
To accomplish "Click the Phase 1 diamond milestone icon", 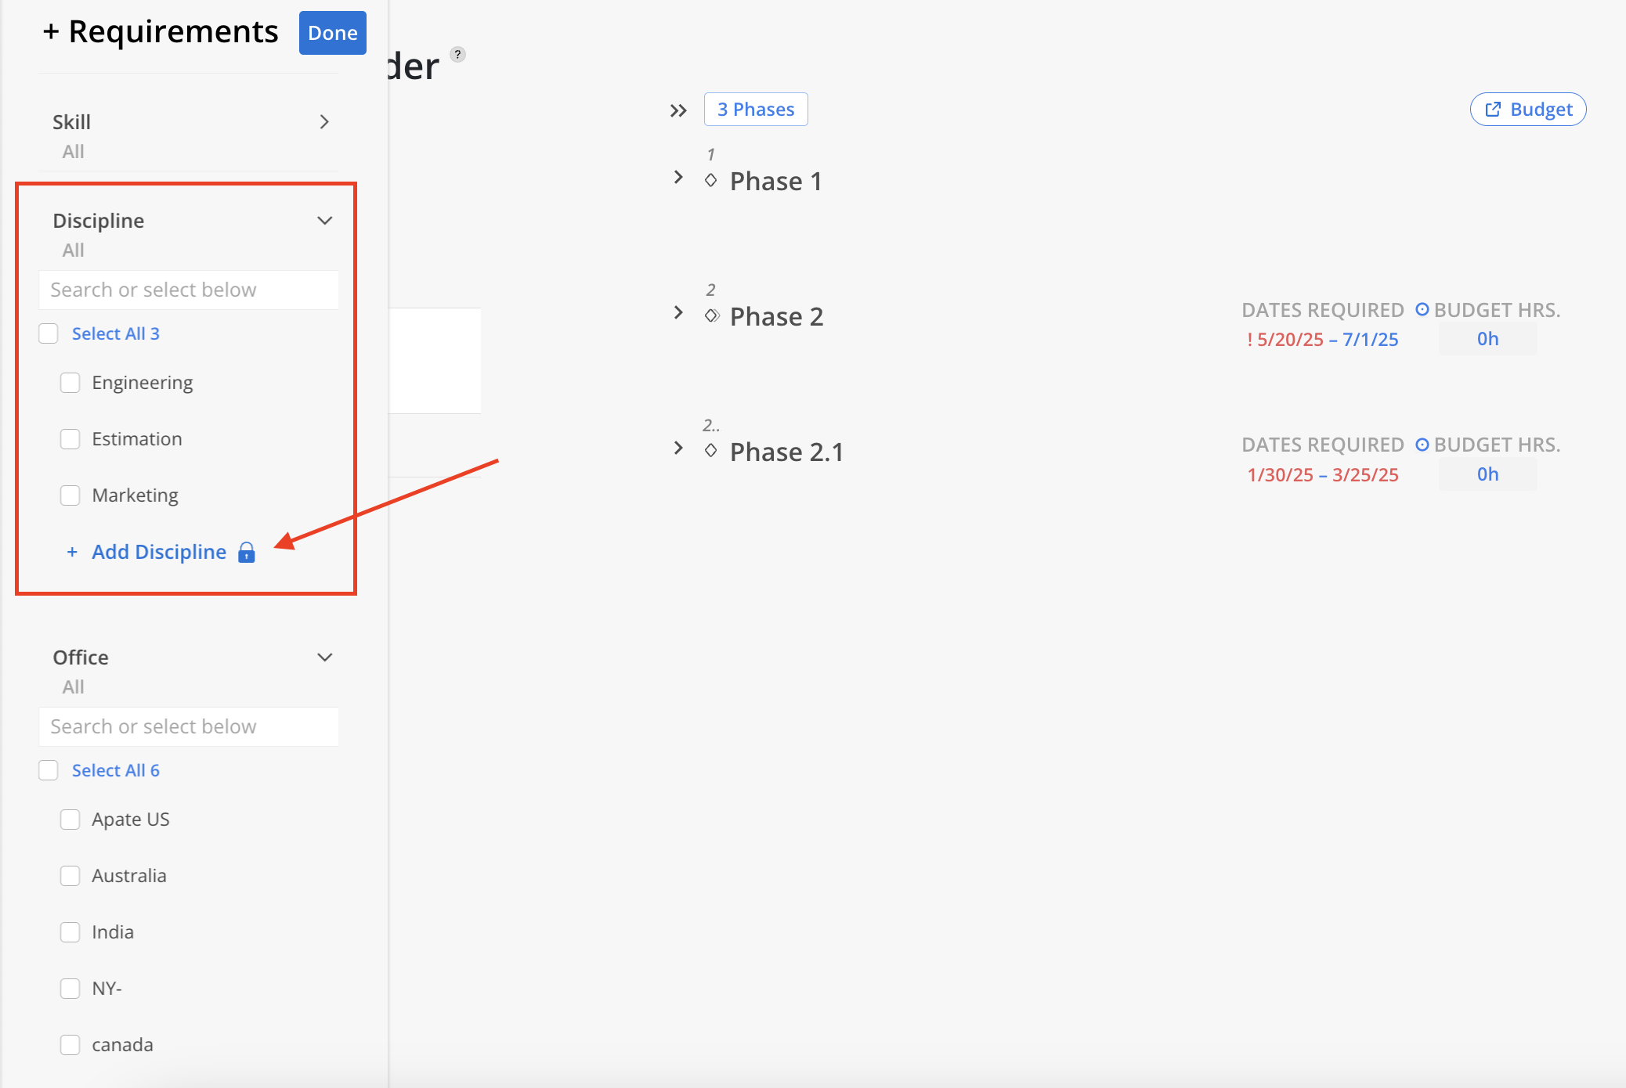I will click(710, 181).
